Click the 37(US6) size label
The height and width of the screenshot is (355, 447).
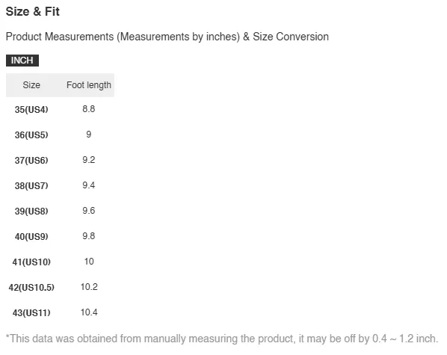coord(31,160)
